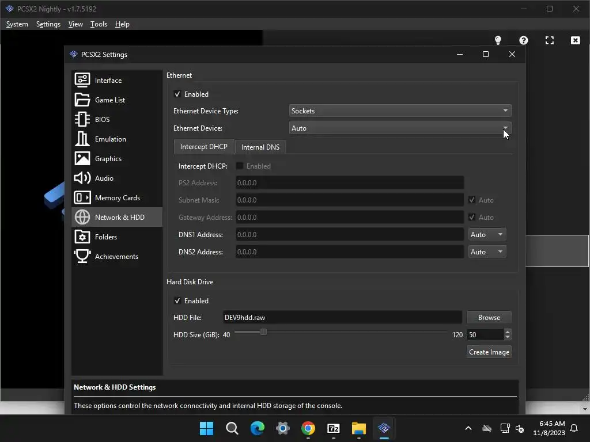
Task: Select the Emulation settings icon
Action: click(82, 139)
